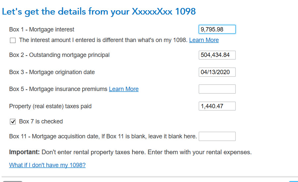Open 'What if I don't have my 1098?'

tap(47, 165)
